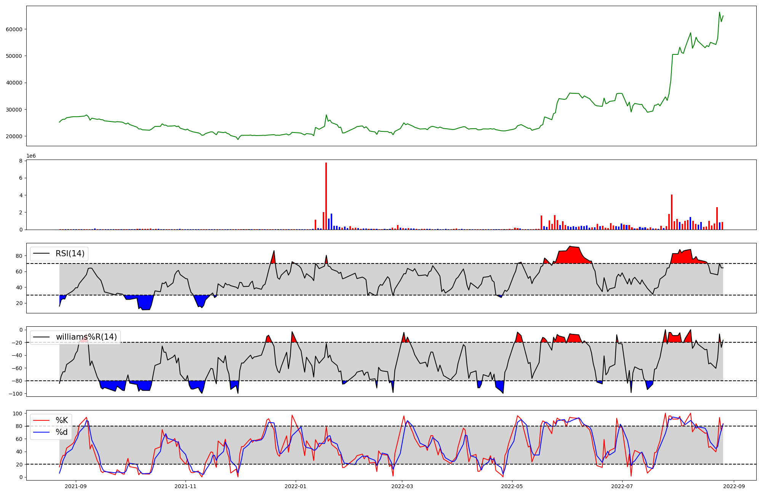The width and height of the screenshot is (762, 495).
Task: Click the 2022-03 x-axis date label
Action: point(402,486)
